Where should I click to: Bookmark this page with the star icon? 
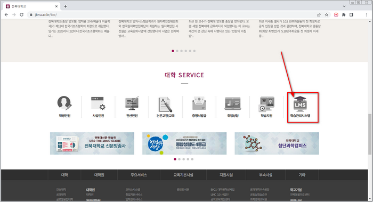(327, 15)
